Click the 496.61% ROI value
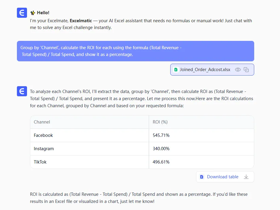Screen dimensions: 280x210 pyautogui.click(x=161, y=162)
